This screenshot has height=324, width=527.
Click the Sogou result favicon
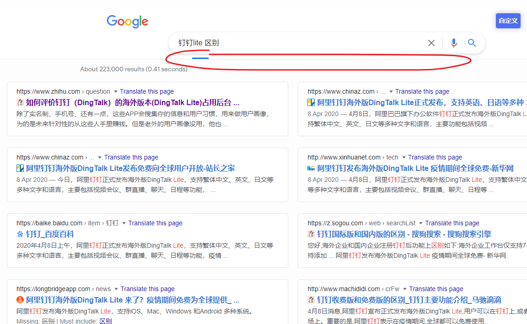click(x=311, y=234)
